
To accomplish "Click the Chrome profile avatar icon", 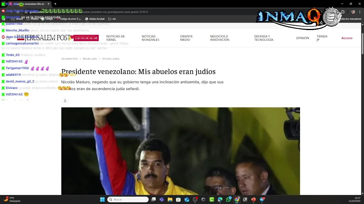I will [353, 12].
